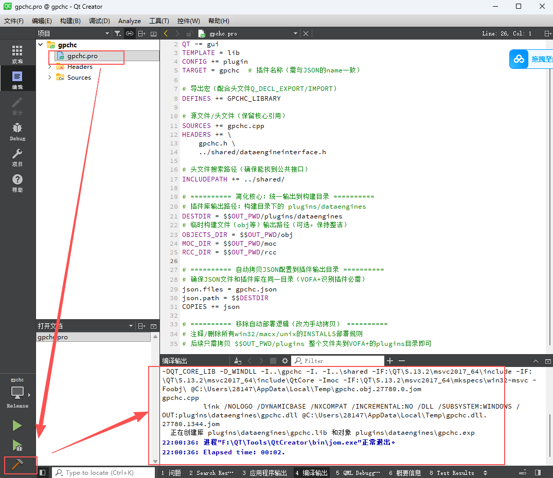
Task: Click the Line 26, Col 1 indicator
Action: (x=507, y=33)
